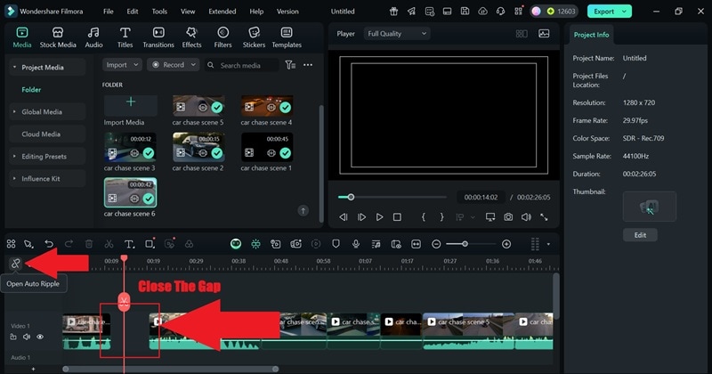Open the Titles tab
The image size is (712, 374).
pos(125,37)
